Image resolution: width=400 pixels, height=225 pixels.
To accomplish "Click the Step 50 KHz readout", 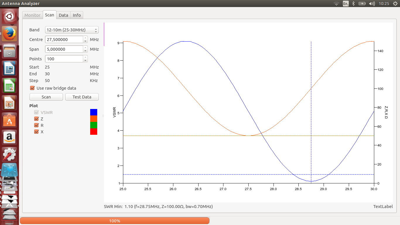I will 64,81.
